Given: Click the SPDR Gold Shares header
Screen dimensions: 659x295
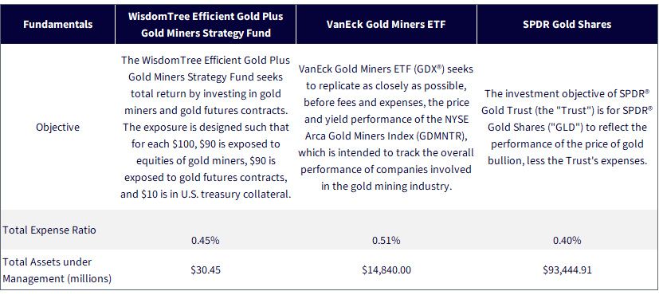Looking at the screenshot, I should (x=567, y=25).
